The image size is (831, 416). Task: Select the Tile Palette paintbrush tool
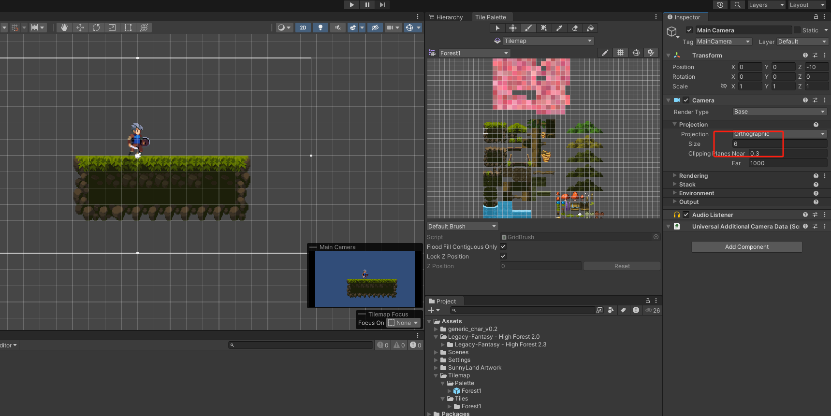(528, 28)
